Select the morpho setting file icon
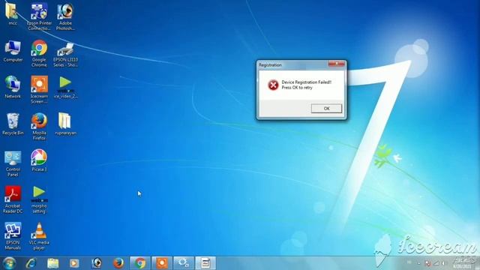480x270 pixels. [39, 199]
